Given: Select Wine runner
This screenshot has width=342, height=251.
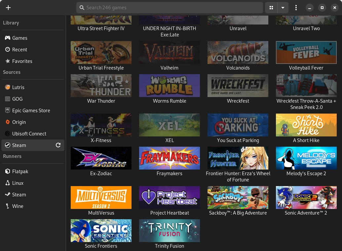Looking at the screenshot, I should click(33, 206).
